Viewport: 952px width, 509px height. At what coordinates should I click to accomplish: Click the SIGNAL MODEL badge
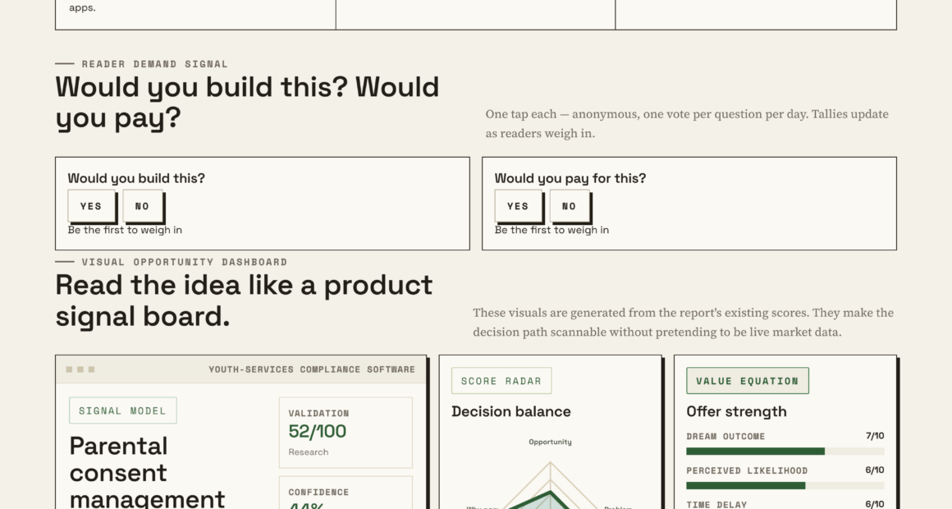[122, 410]
